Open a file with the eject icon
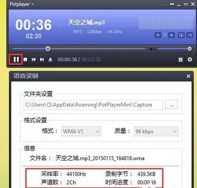197x188 pixels. 50,59
